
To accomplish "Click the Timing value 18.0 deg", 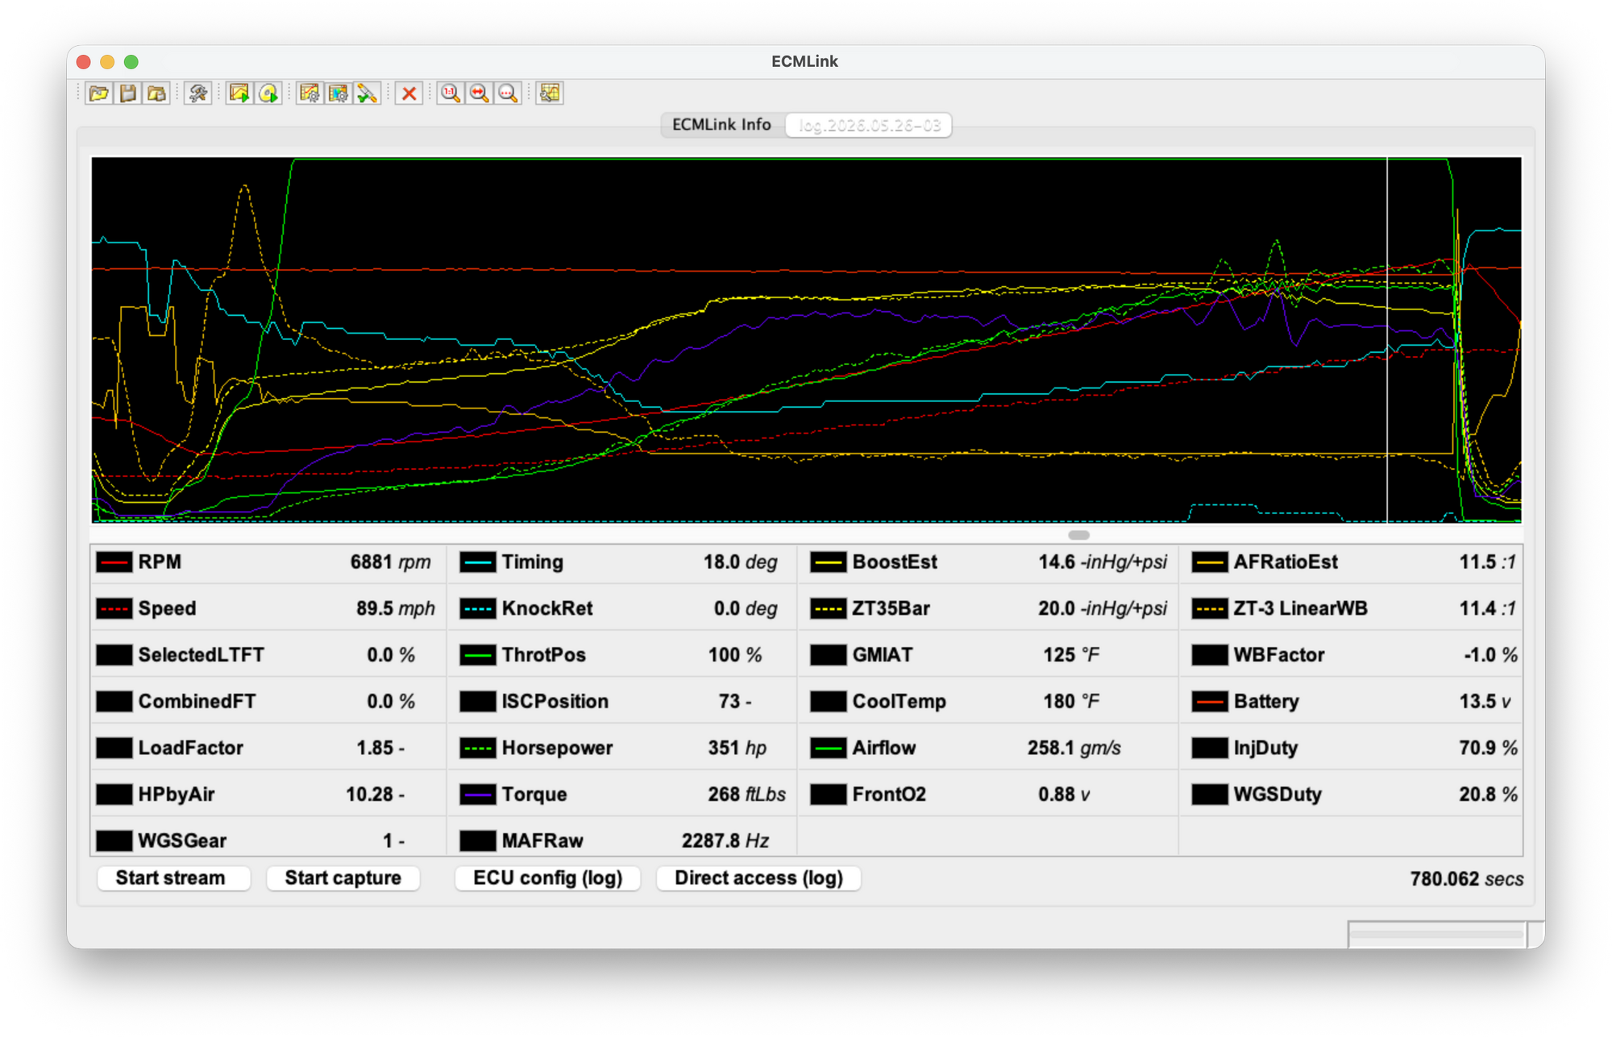I will click(x=740, y=562).
